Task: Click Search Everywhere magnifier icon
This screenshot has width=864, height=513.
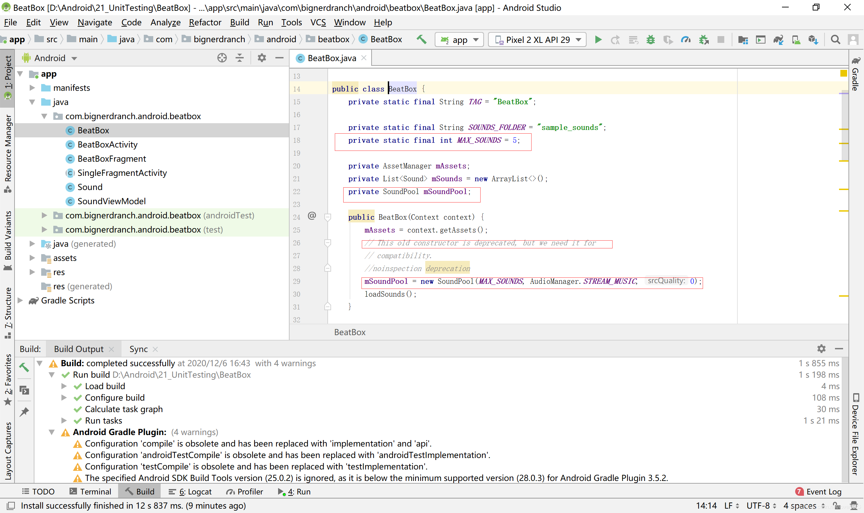Action: (835, 39)
